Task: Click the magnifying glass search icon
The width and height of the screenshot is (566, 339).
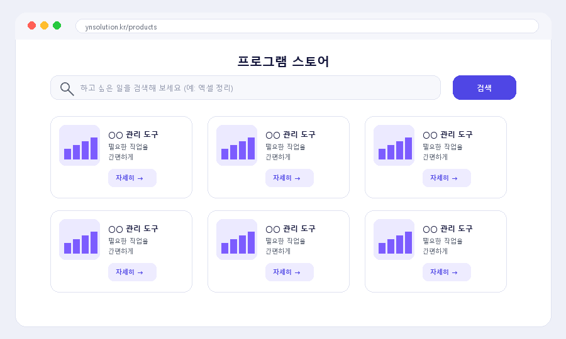Action: tap(67, 89)
